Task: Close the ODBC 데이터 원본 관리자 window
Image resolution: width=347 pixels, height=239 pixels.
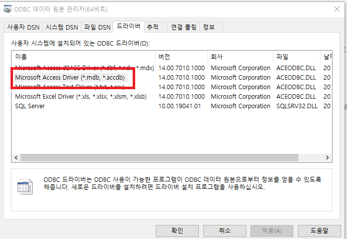Action: tap(337, 9)
